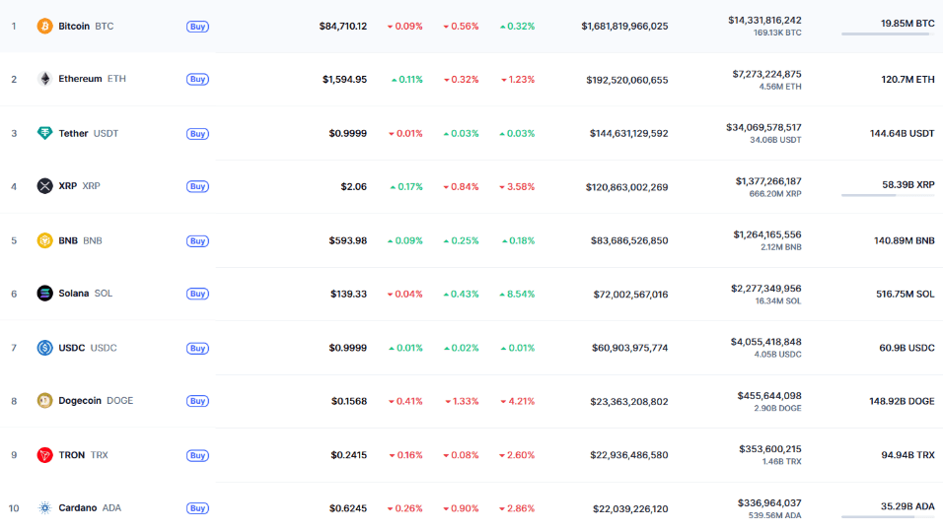Screen dimensions: 943x530
Task: Click Solana price $139.33
Action: 349,294
